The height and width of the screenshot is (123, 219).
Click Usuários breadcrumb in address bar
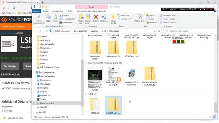coord(94,31)
